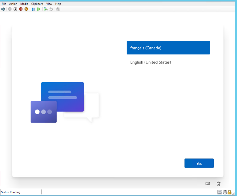Image resolution: width=237 pixels, height=196 pixels.
Task: Click the 'Status: Running' status text
Action: (10, 192)
